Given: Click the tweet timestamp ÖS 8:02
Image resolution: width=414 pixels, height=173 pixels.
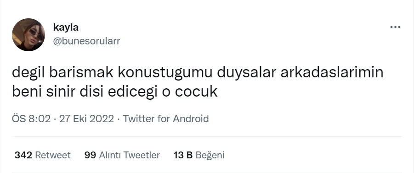Looking at the screenshot, I should click(31, 119).
